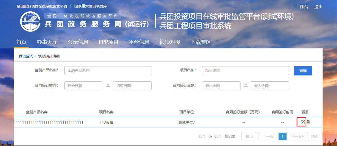337x146 pixels.
Task: Click the 退出 logout link
Action: (318, 7)
